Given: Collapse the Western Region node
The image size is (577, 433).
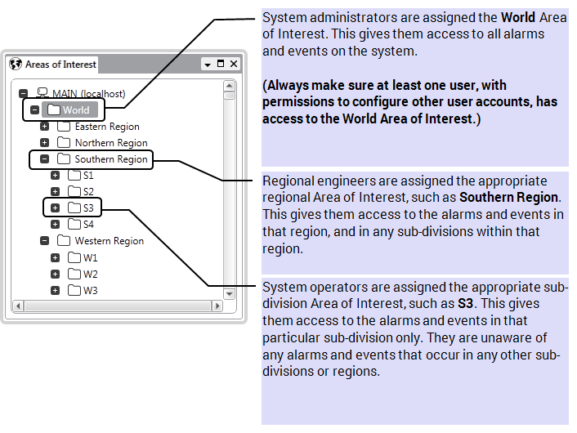Looking at the screenshot, I should pyautogui.click(x=45, y=241).
